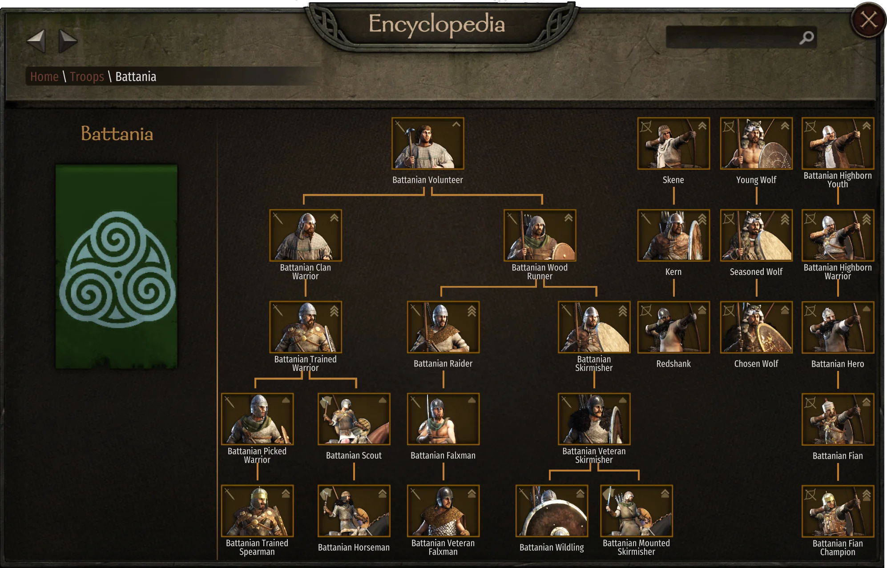Open the Battanian Clan Warrior troop card
Screen dimensions: 887x568
[306, 235]
